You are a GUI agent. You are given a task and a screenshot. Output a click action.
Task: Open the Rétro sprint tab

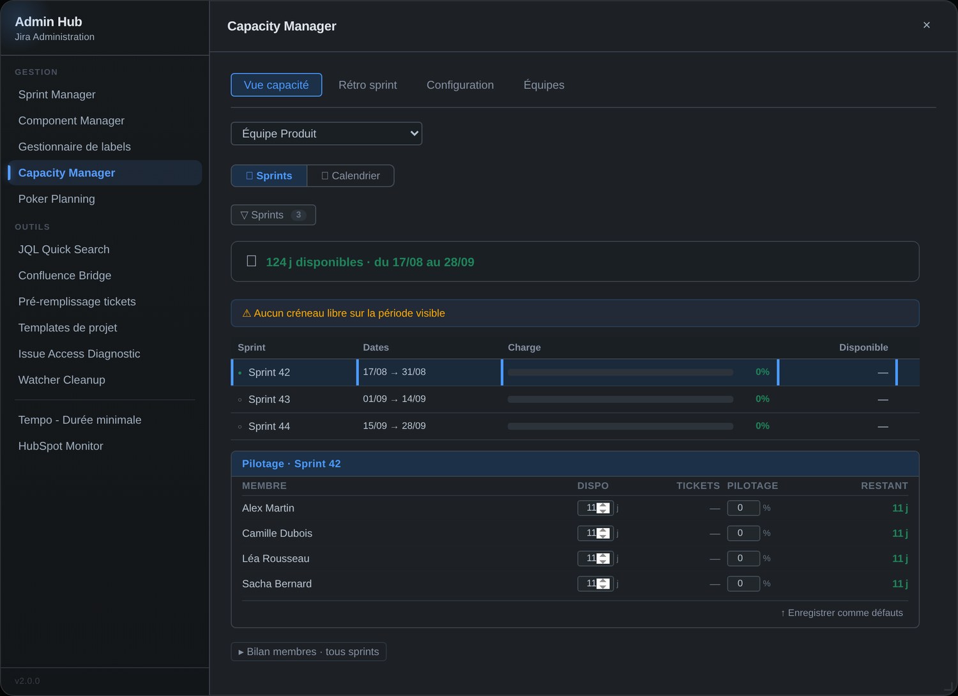click(x=368, y=85)
